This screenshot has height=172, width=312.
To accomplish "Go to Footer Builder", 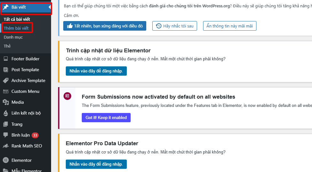I will pos(26,59).
